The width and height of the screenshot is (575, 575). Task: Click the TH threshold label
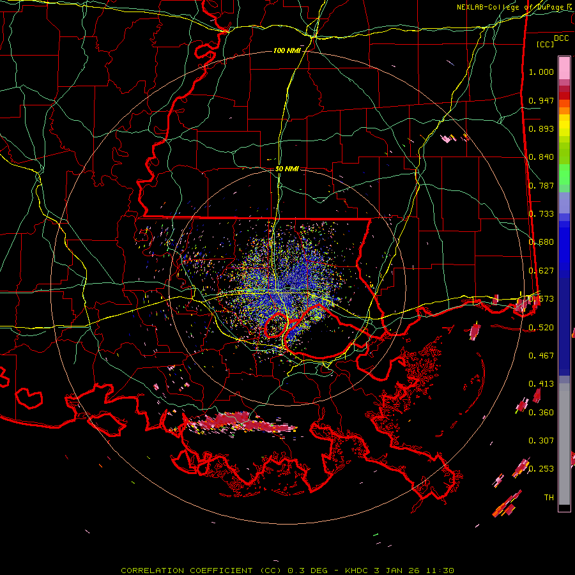pos(549,498)
